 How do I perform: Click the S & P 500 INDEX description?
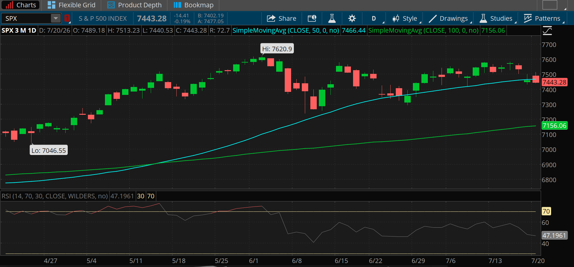[103, 18]
